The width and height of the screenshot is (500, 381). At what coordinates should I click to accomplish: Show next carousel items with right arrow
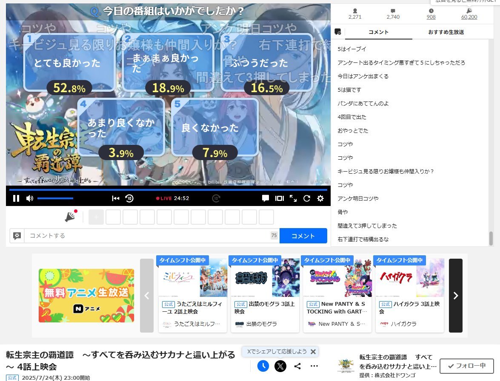[456, 296]
